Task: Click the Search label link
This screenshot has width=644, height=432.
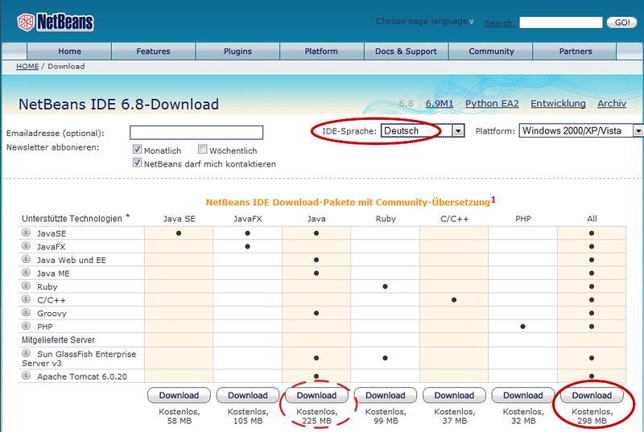Action: coord(500,23)
